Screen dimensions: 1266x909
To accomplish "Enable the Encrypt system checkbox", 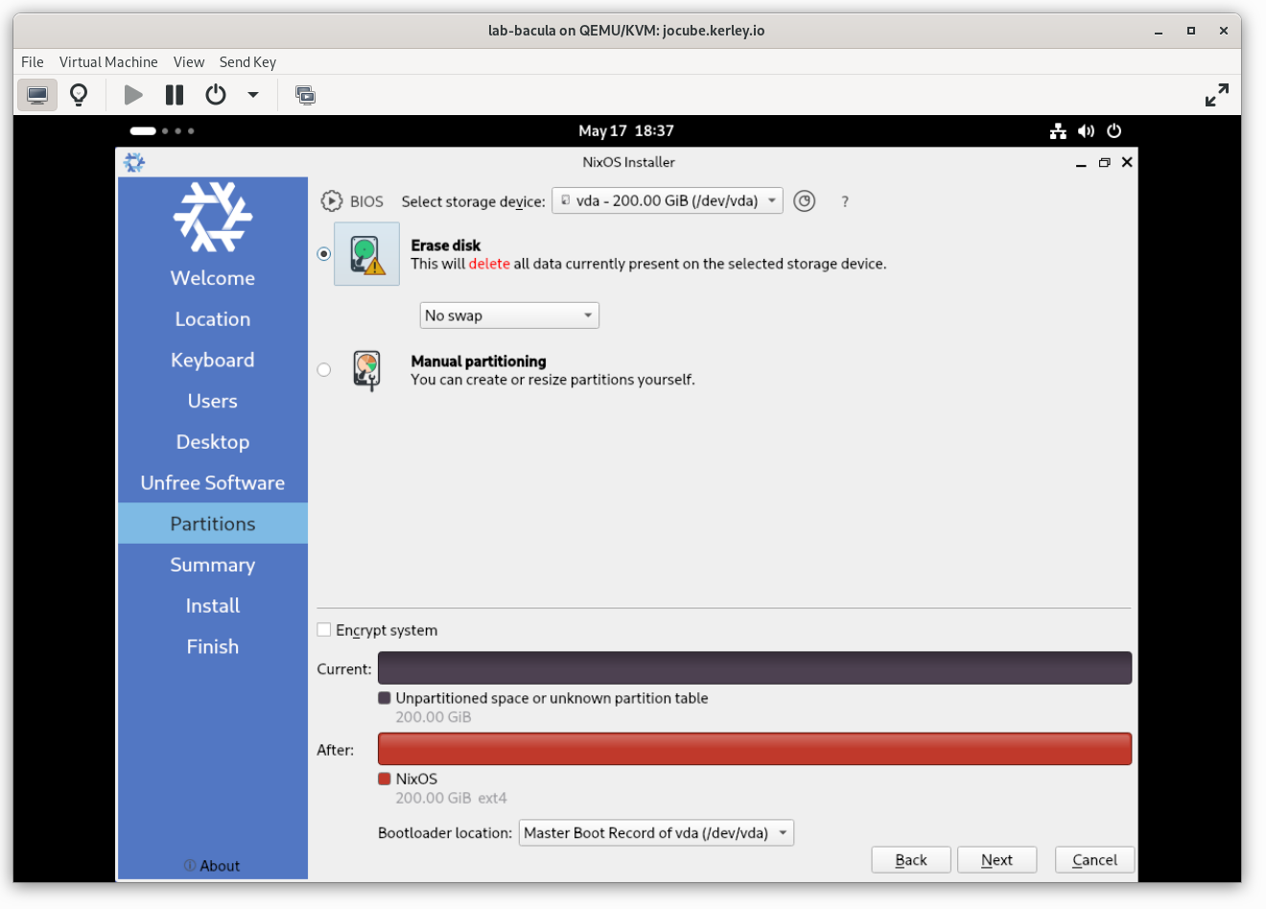I will point(324,630).
